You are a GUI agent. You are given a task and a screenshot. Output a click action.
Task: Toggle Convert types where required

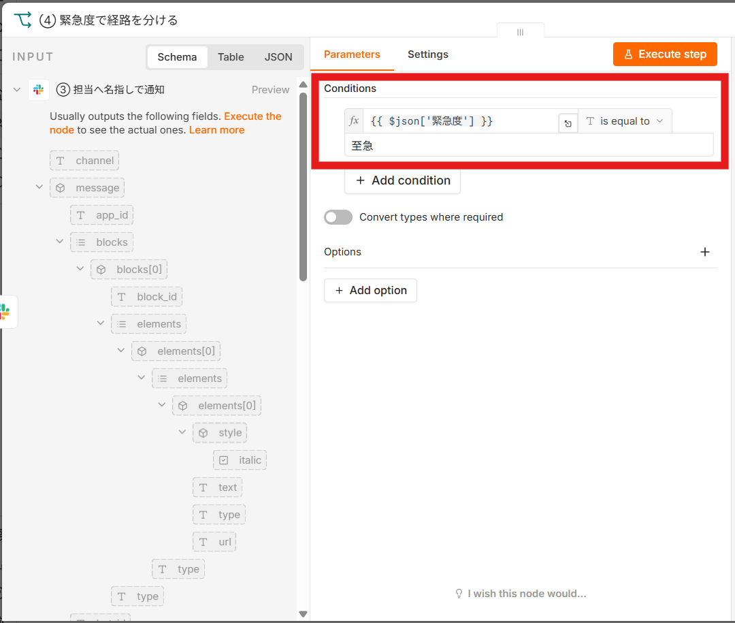tap(338, 217)
